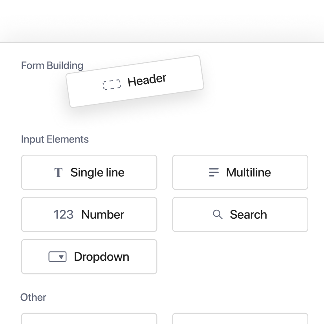
Task: Click the word "Header" on the floating card
Action: click(147, 80)
